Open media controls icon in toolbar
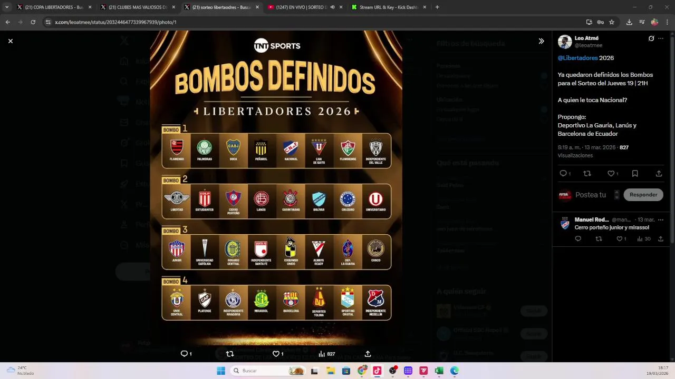Screen dimensions: 675x379 pyautogui.click(x=642, y=22)
